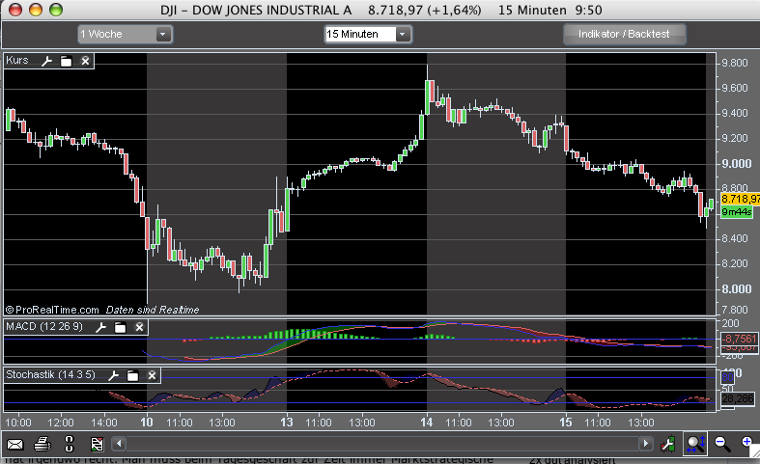
Task: Click the green window zoom button
Action: click(x=56, y=10)
